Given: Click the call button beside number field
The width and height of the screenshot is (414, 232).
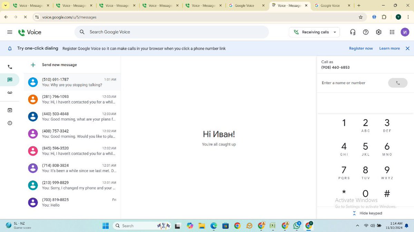Looking at the screenshot, I should (x=398, y=83).
